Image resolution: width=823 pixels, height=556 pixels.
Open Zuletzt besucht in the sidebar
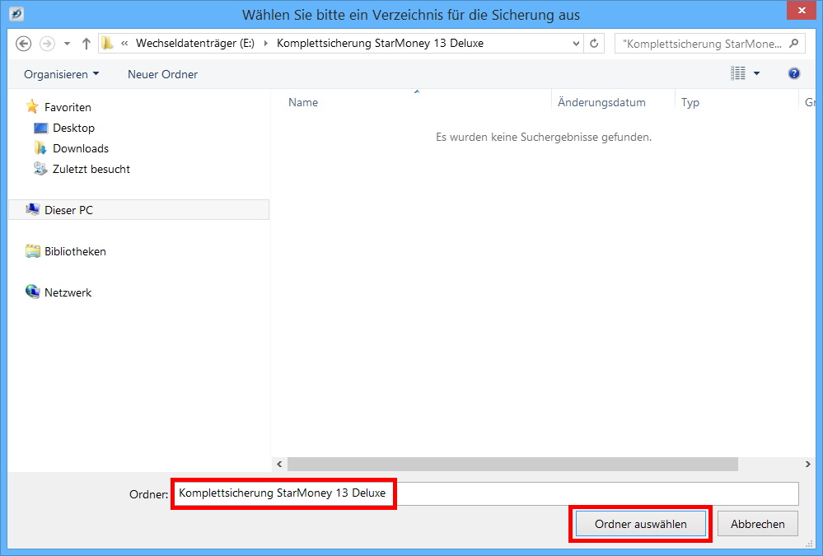(91, 169)
